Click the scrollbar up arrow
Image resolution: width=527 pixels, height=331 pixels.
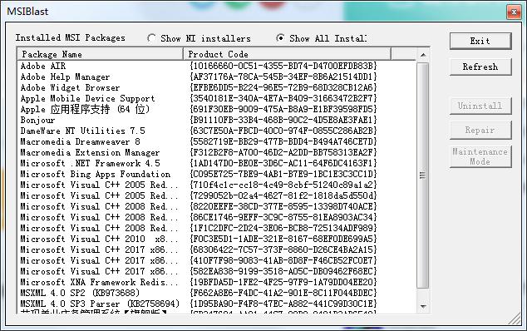(423, 55)
